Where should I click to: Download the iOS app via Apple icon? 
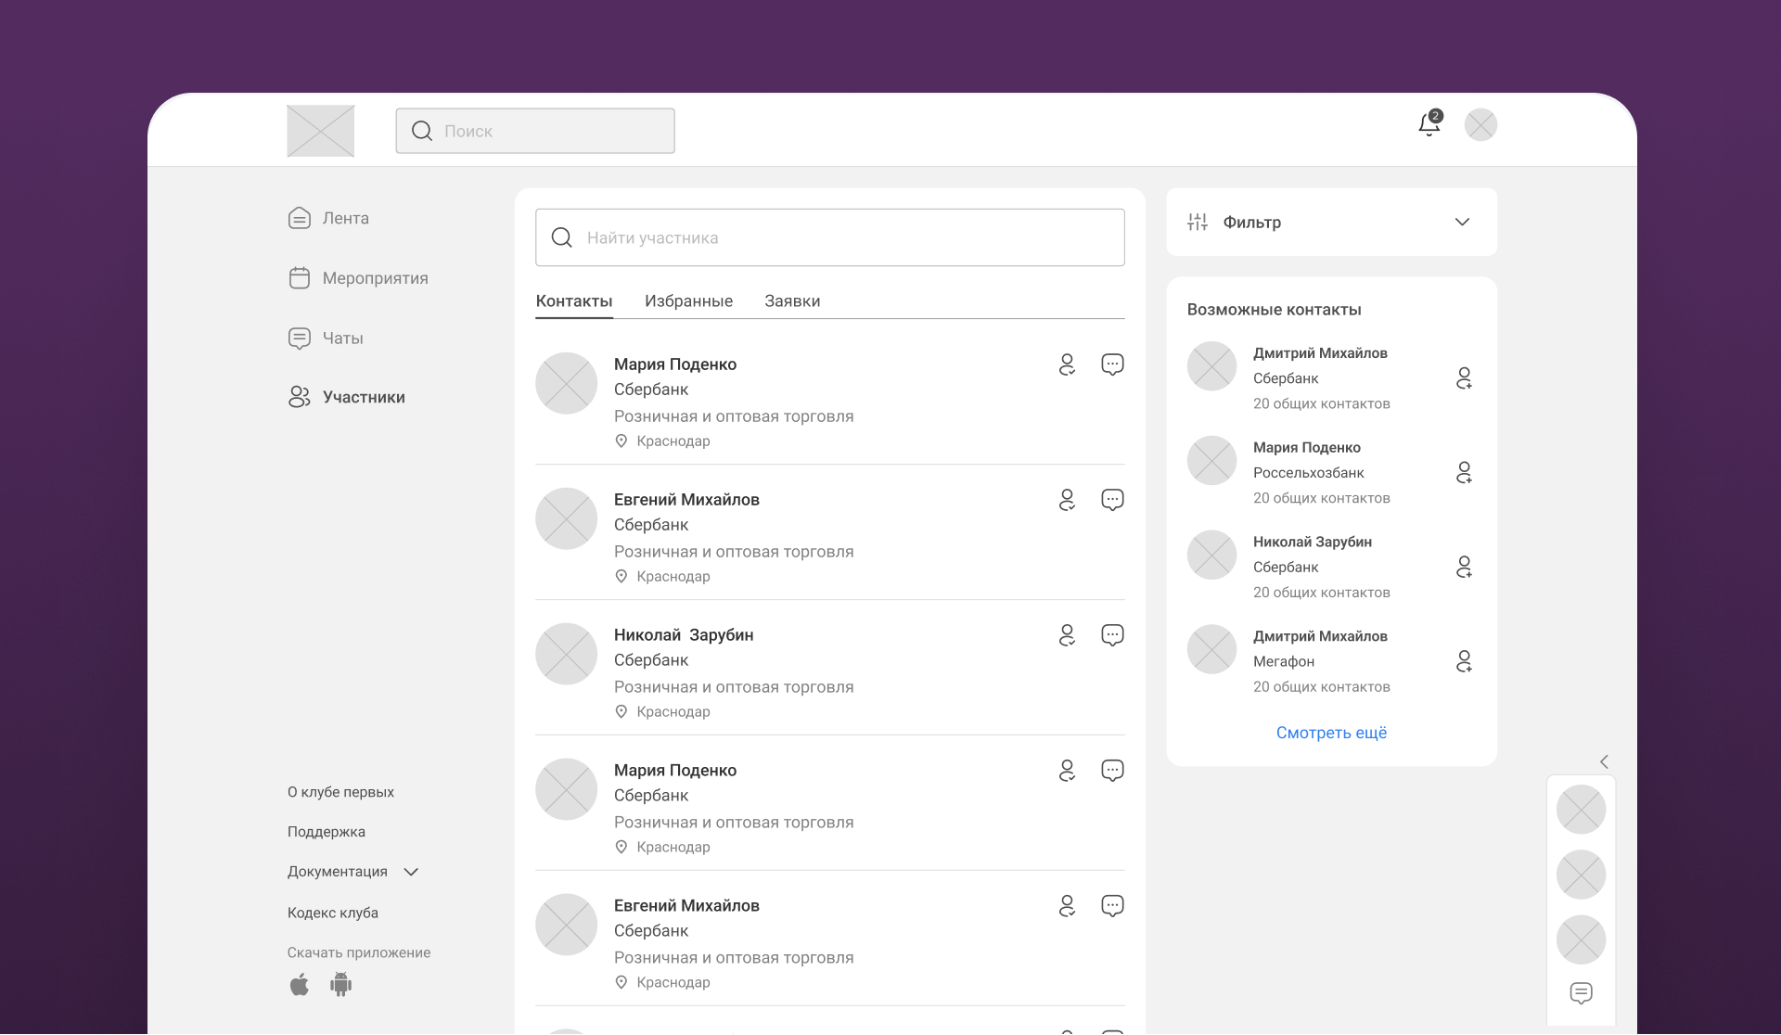click(299, 985)
